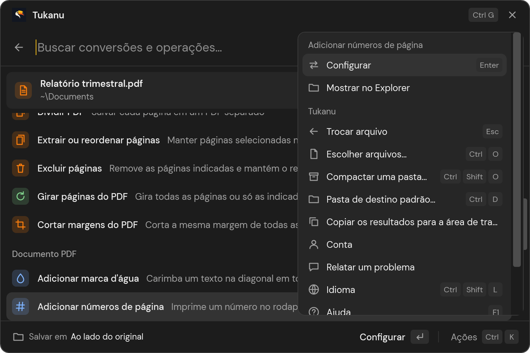Click the Tukanu toucan logo icon
This screenshot has height=353, width=530.
pos(19,15)
